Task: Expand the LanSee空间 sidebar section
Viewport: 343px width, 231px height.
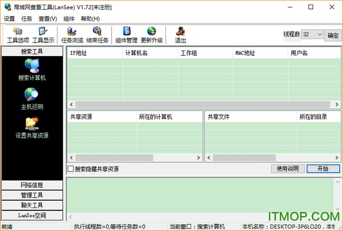Action: click(x=32, y=216)
